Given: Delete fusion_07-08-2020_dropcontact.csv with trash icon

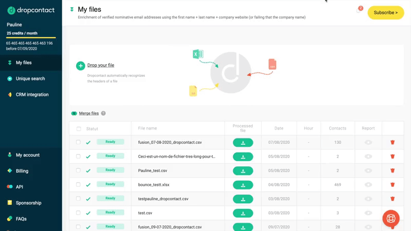Looking at the screenshot, I should (x=393, y=142).
